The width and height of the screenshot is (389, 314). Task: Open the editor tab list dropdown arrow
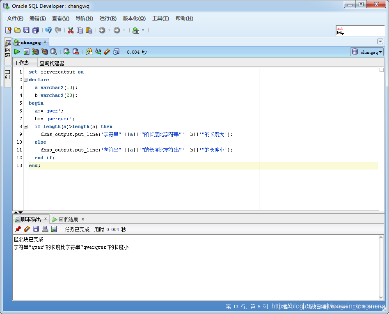380,41
